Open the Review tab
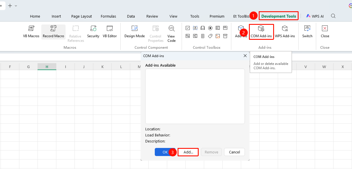This screenshot has width=352, height=169. pos(152,16)
